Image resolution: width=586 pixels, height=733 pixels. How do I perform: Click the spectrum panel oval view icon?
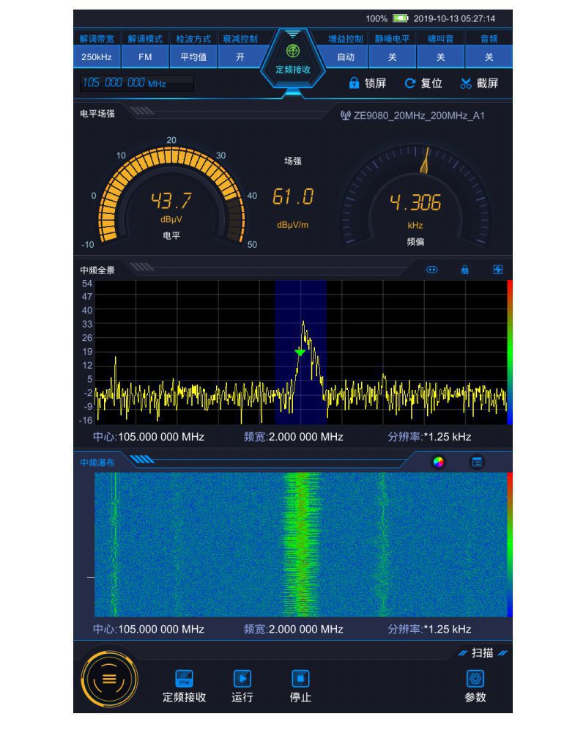click(431, 270)
